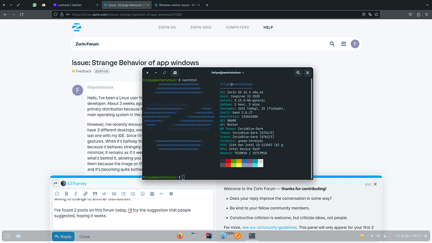The height and width of the screenshot is (243, 432).
Task: Open the clock showing 12 de dez 08:21
Action: (408, 236)
